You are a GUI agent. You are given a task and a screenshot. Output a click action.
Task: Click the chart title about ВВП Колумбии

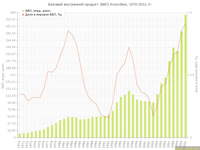click(100, 4)
